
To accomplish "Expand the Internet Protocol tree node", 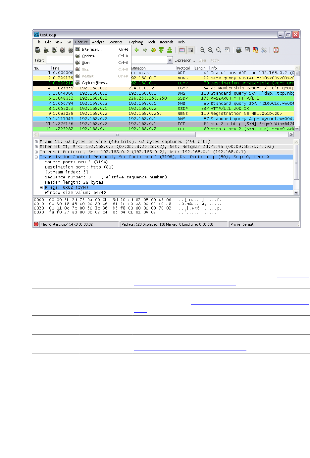I will pos(36,152).
